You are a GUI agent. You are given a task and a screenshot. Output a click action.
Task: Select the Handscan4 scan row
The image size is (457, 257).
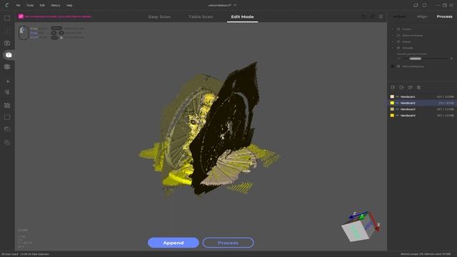(422, 116)
